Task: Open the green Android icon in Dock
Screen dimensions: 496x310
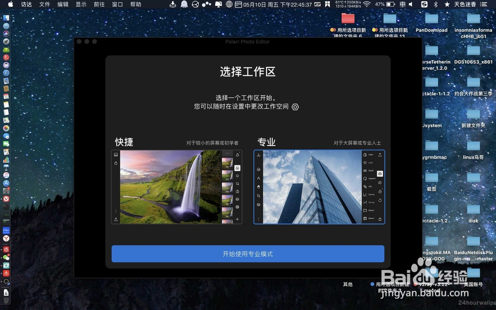Action: (x=6, y=49)
